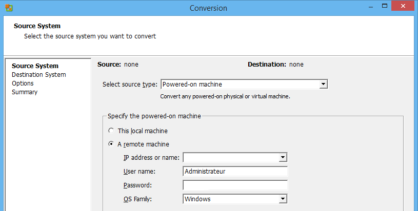
Task: Open the Options step in sidebar
Action: (23, 83)
